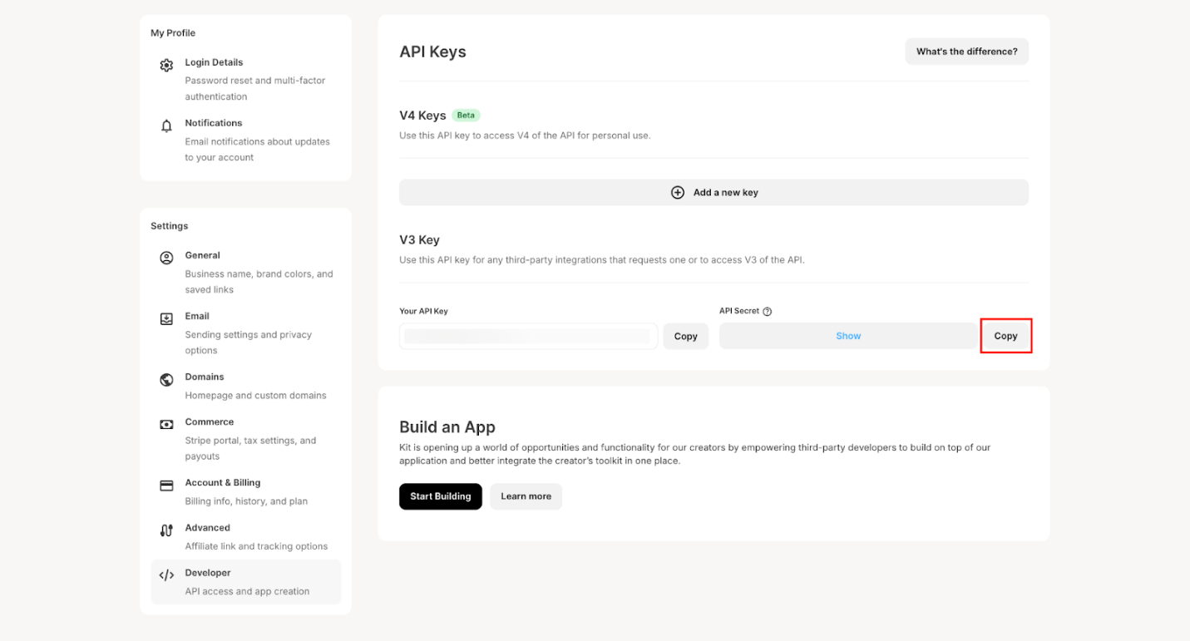
Task: Open Account & Billing settings page
Action: point(223,483)
